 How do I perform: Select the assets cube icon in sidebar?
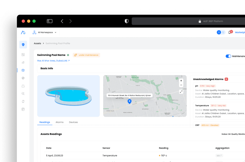(x=23, y=70)
